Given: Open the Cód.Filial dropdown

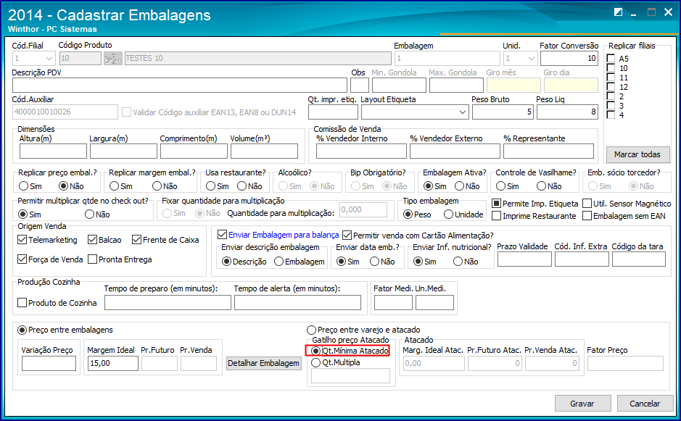Looking at the screenshot, I should click(x=49, y=58).
